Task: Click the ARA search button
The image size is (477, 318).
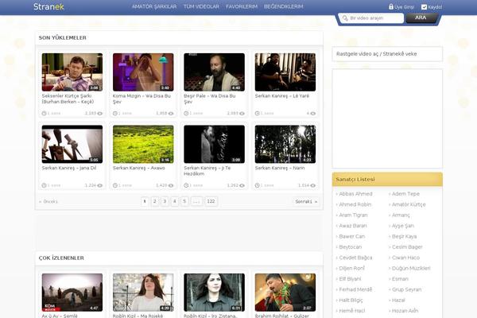Action: (x=421, y=17)
